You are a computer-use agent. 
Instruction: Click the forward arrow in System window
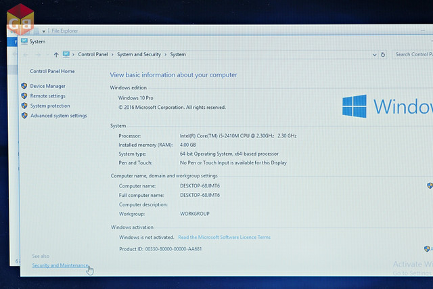coord(38,55)
